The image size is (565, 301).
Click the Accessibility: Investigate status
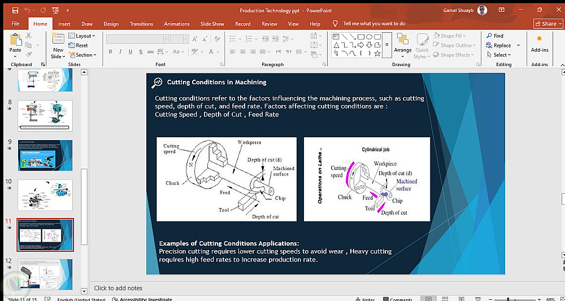point(142,299)
